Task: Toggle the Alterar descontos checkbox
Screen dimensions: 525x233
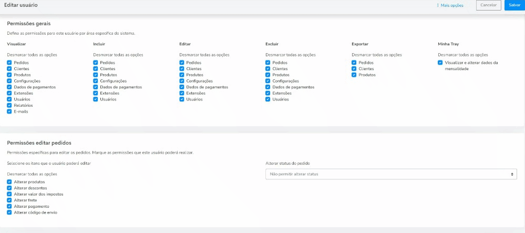Action: click(9, 188)
